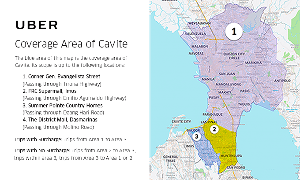This screenshot has height=180, width=300.
Task: Click the PARANAQUE map label
Action: tap(213, 114)
